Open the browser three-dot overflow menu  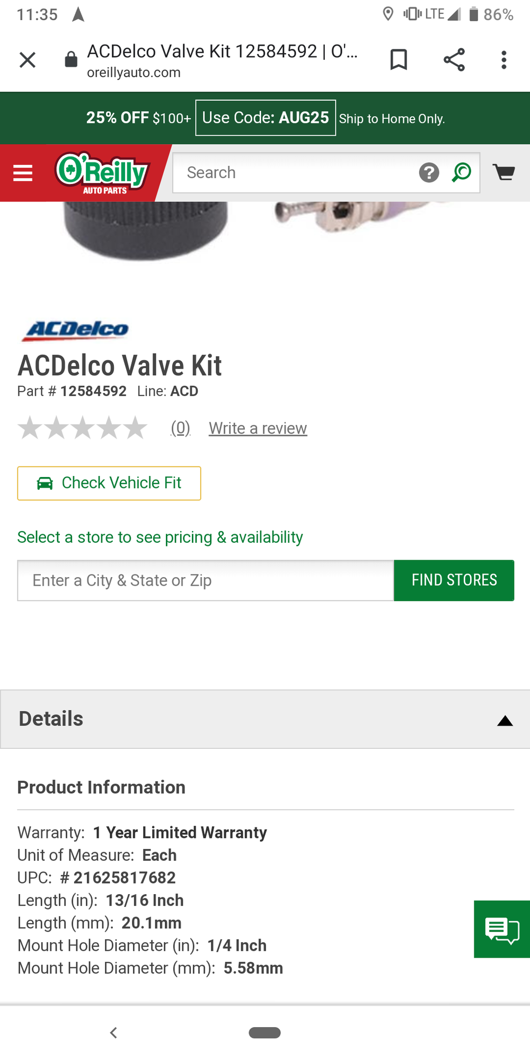click(x=503, y=60)
